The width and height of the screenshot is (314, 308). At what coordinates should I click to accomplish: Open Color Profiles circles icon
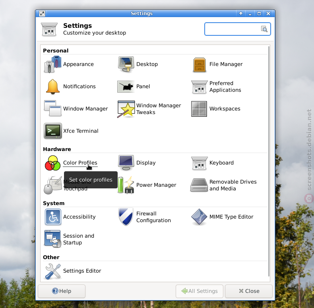point(53,163)
